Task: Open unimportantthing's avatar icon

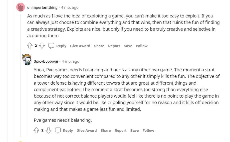Action: [x=20, y=7]
